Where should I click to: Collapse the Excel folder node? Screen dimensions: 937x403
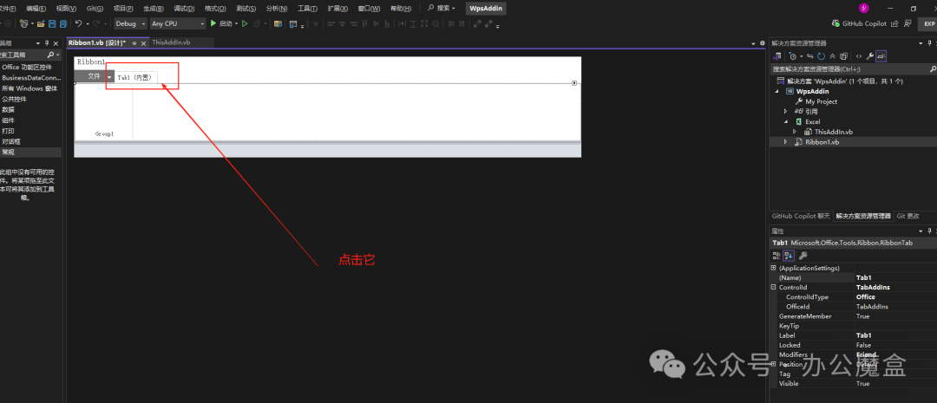(x=786, y=121)
